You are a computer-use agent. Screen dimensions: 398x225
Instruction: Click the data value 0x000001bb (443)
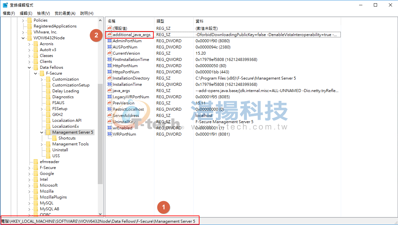click(212, 72)
